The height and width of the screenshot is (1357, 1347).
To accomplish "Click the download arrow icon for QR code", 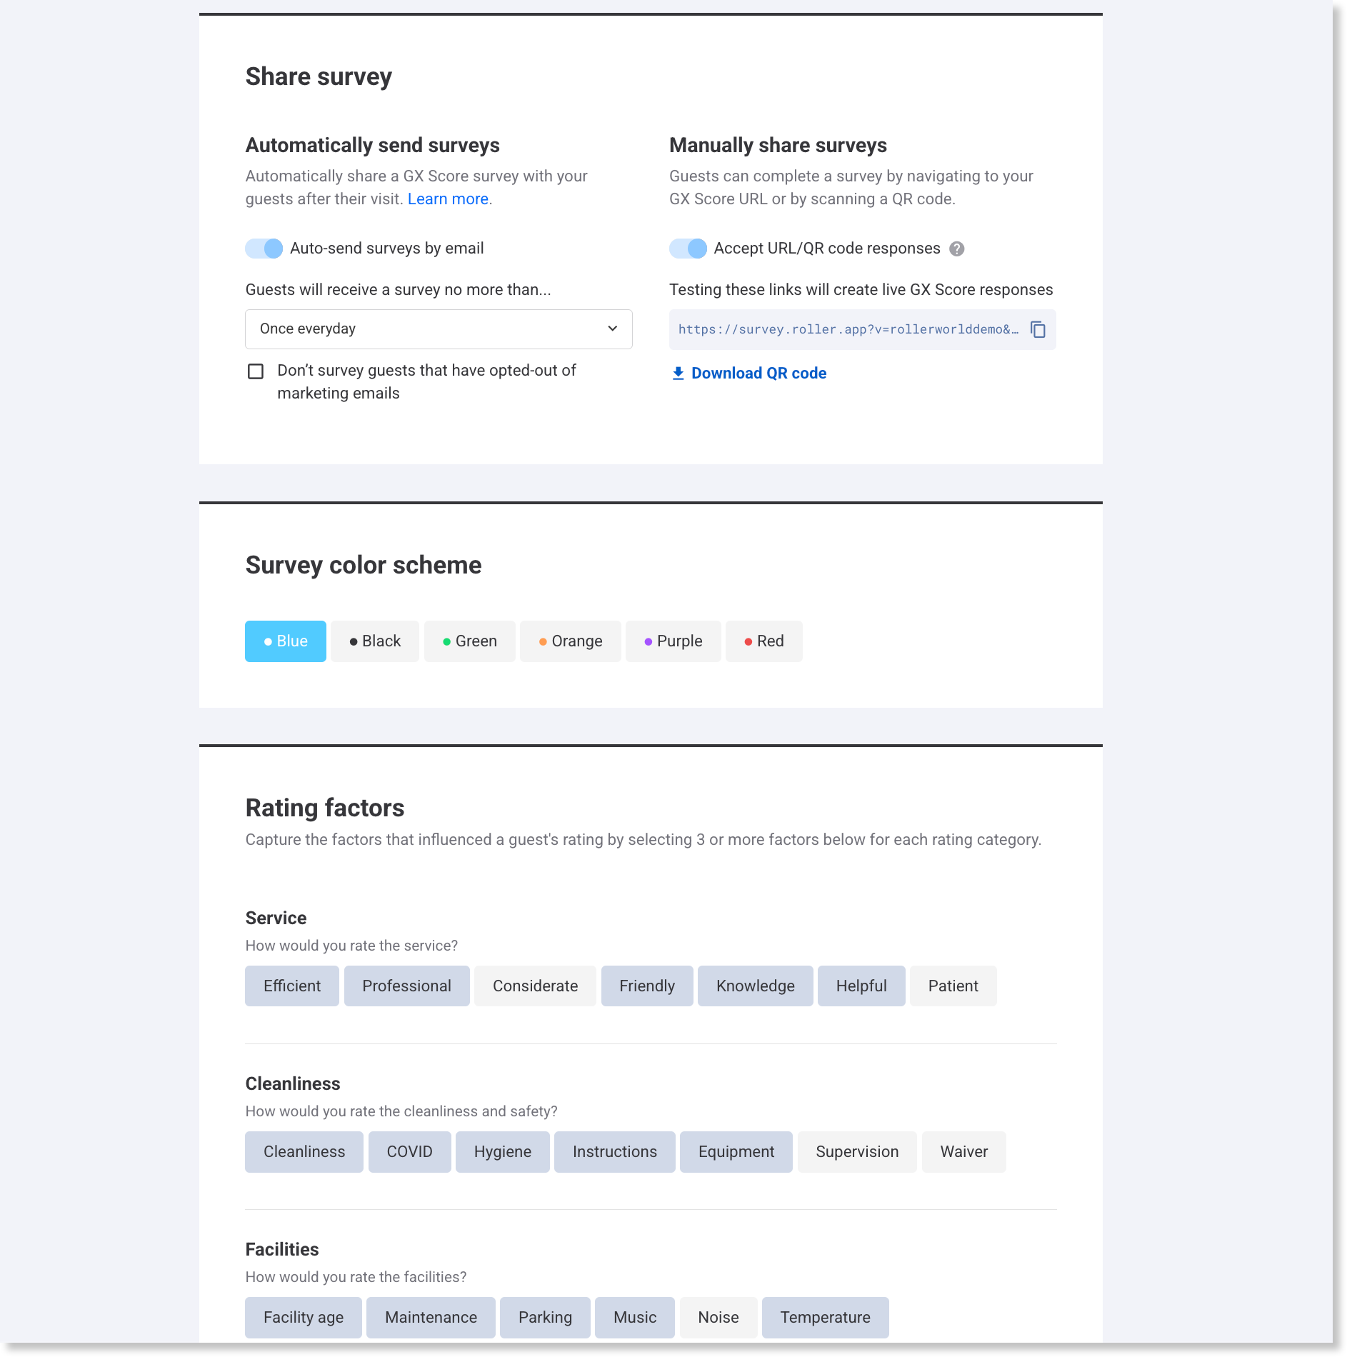I will [678, 374].
